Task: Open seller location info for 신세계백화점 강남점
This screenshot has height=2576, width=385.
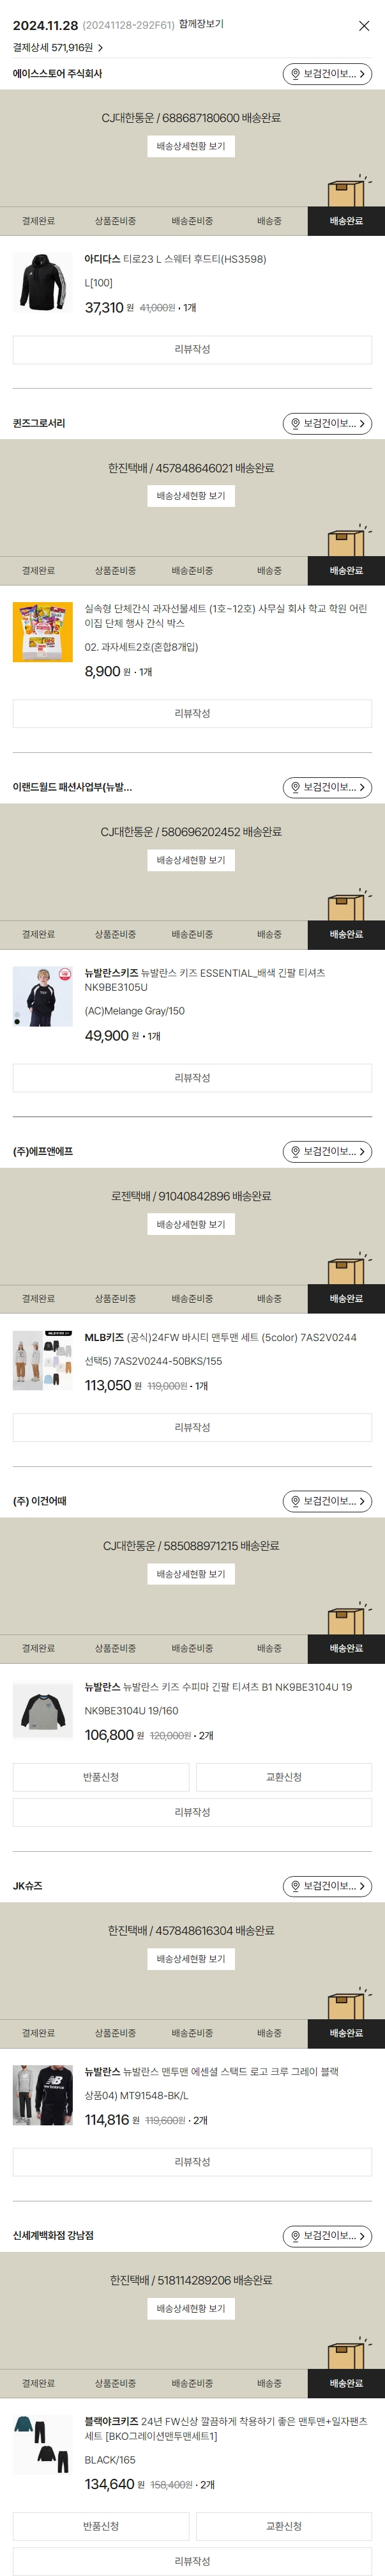Action: point(327,2237)
